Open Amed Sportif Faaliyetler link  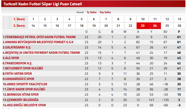coord(25,84)
